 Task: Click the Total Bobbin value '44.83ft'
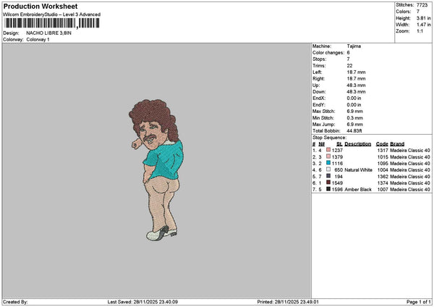[x=354, y=131]
